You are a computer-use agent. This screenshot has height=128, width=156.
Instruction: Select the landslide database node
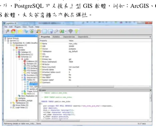22,50
